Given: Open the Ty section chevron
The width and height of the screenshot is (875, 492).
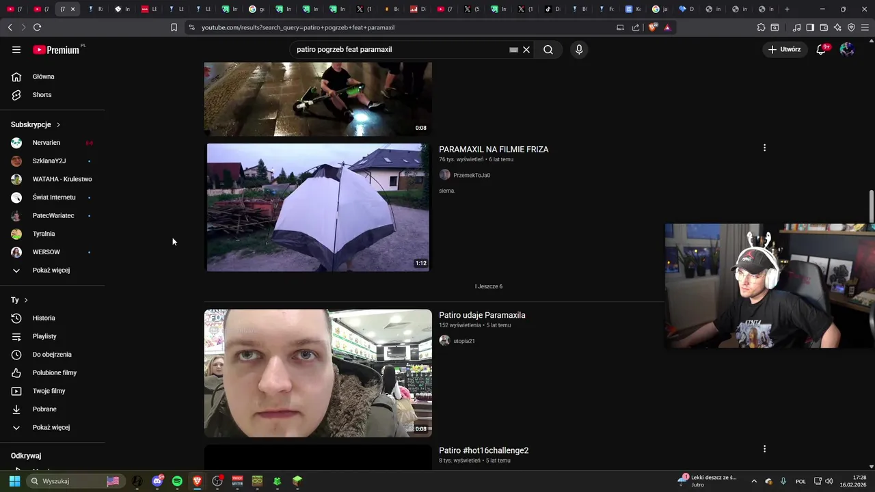Looking at the screenshot, I should click(x=26, y=300).
